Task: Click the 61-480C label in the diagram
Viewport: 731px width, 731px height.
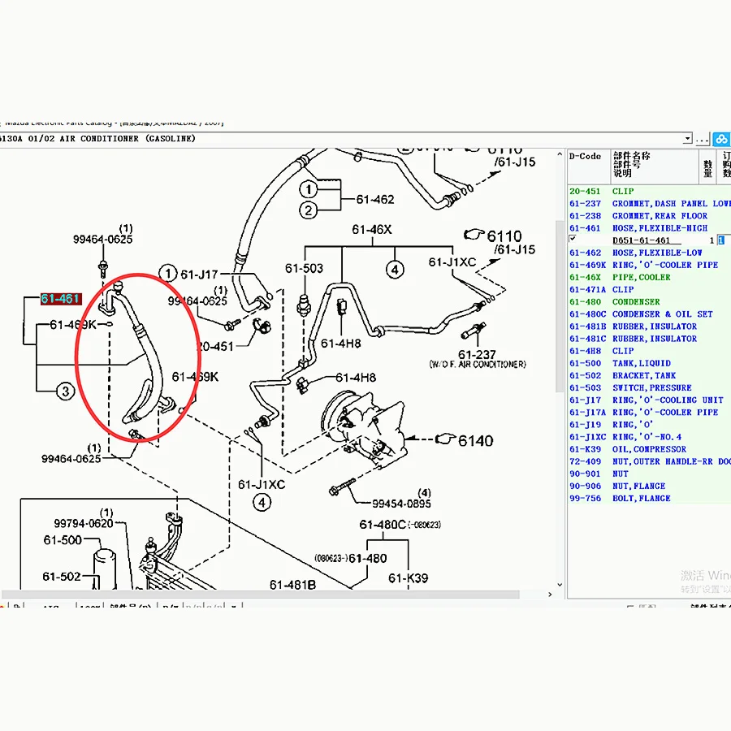Action: tap(383, 525)
